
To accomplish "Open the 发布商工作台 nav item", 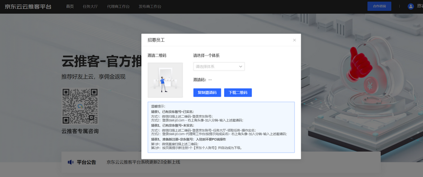I will coord(150,6).
